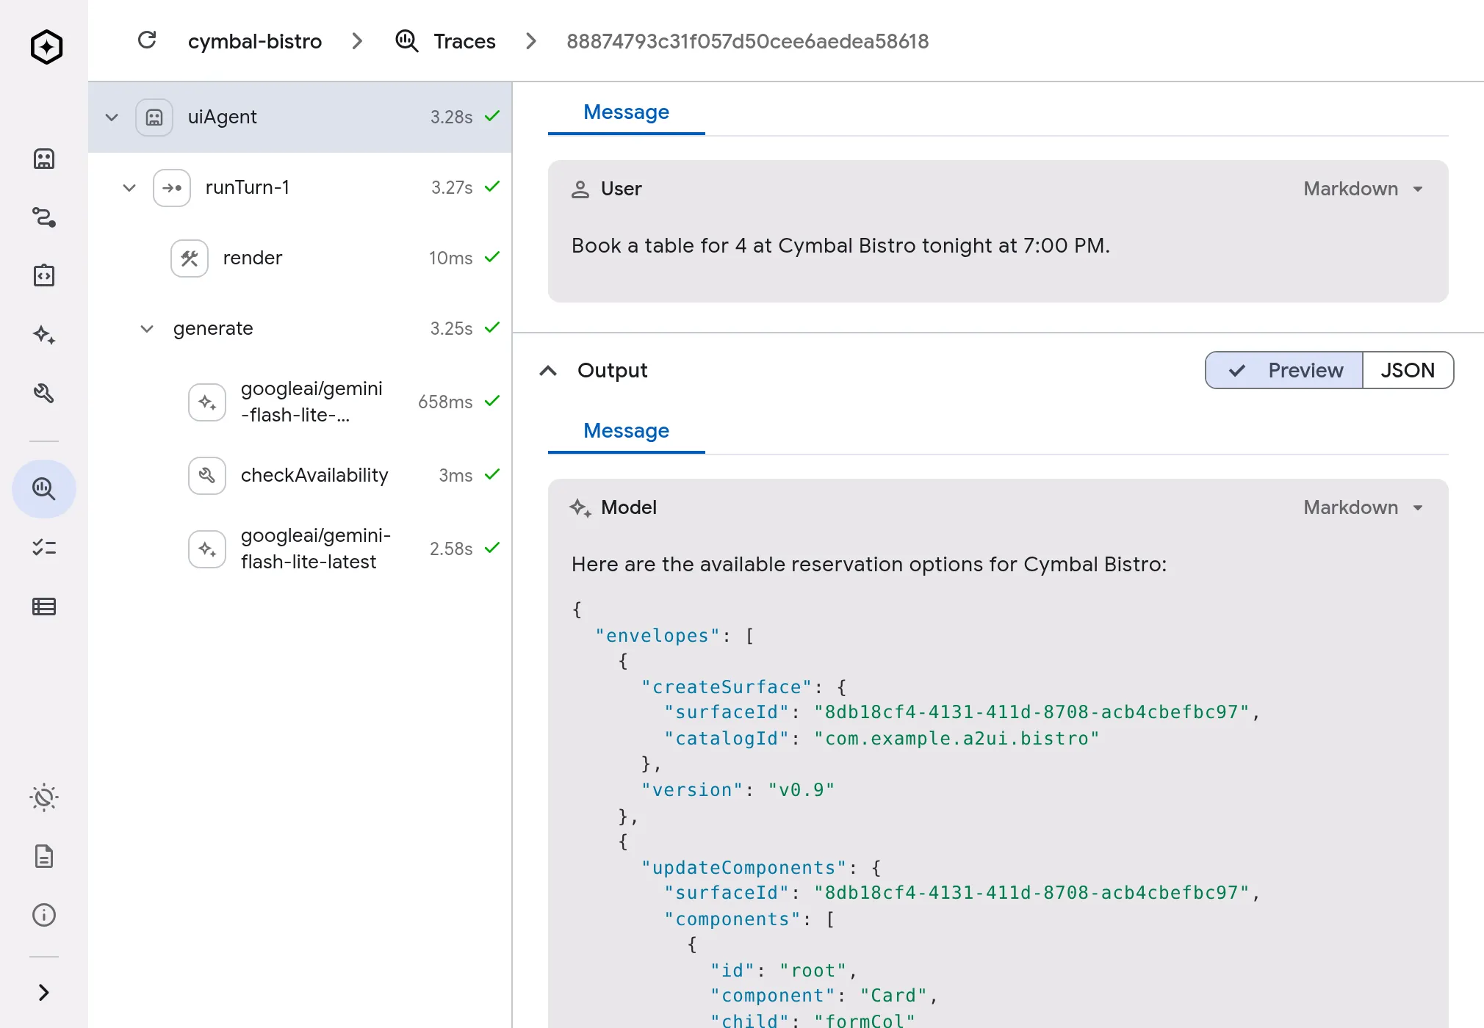The height and width of the screenshot is (1028, 1484).
Task: Switch output view to JSON
Action: [x=1408, y=370]
